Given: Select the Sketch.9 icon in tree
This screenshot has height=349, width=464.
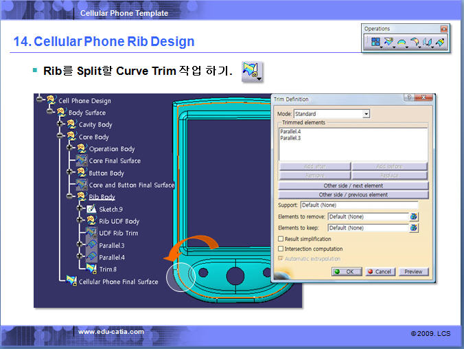Looking at the screenshot, I should coord(91,209).
